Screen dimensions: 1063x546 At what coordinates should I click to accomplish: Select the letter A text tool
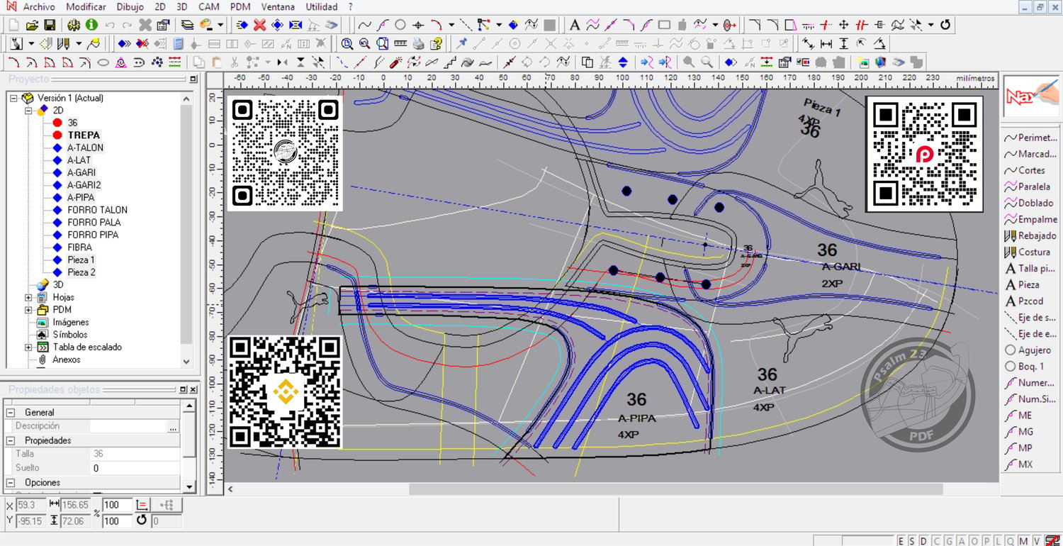tap(575, 25)
